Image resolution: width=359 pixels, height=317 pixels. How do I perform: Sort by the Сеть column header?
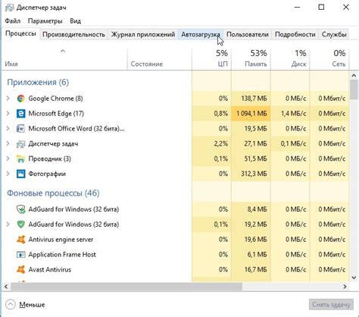329,59
